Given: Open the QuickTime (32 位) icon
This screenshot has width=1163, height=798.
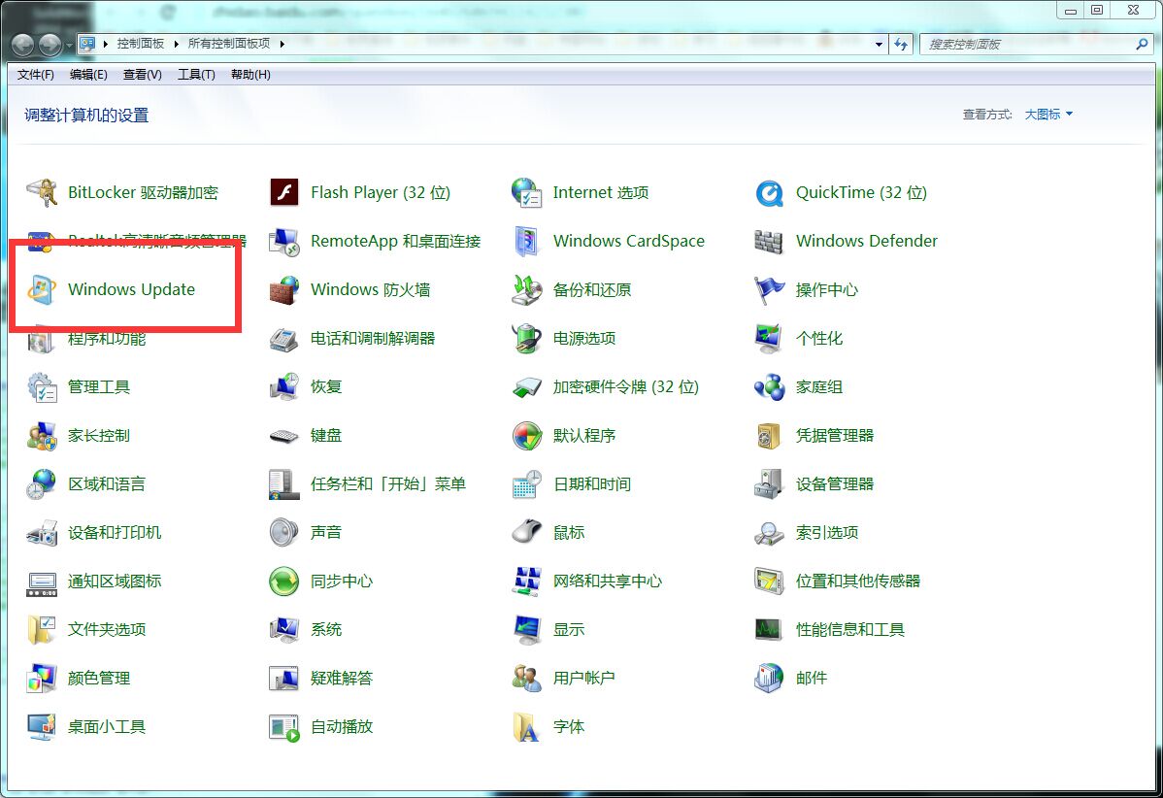Looking at the screenshot, I should 769,193.
